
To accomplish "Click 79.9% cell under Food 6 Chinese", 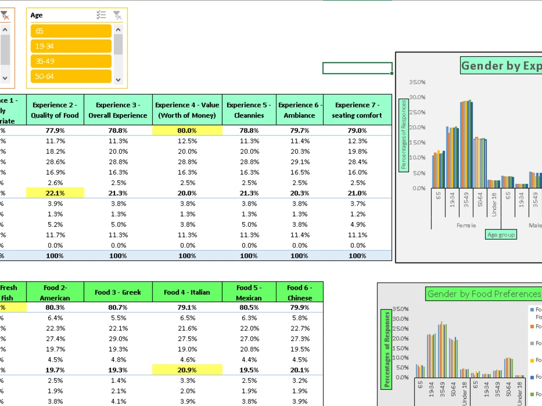I will [299, 307].
